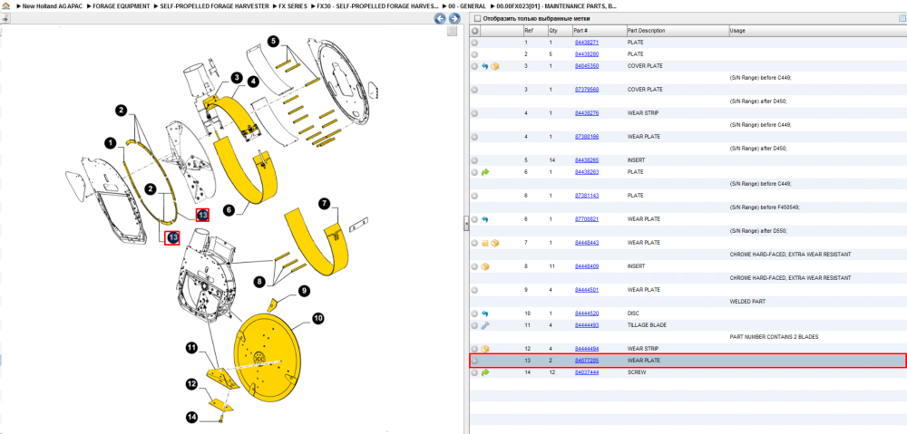Click the green arrow icon on SCREW 84037444
907x434 pixels.
coord(485,372)
